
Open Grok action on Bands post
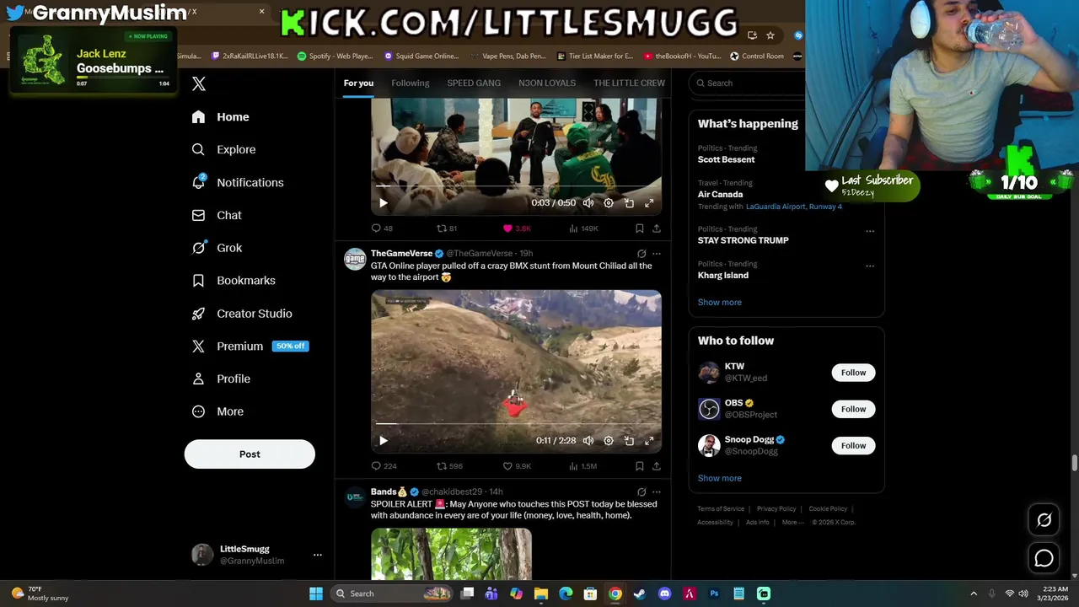point(641,492)
